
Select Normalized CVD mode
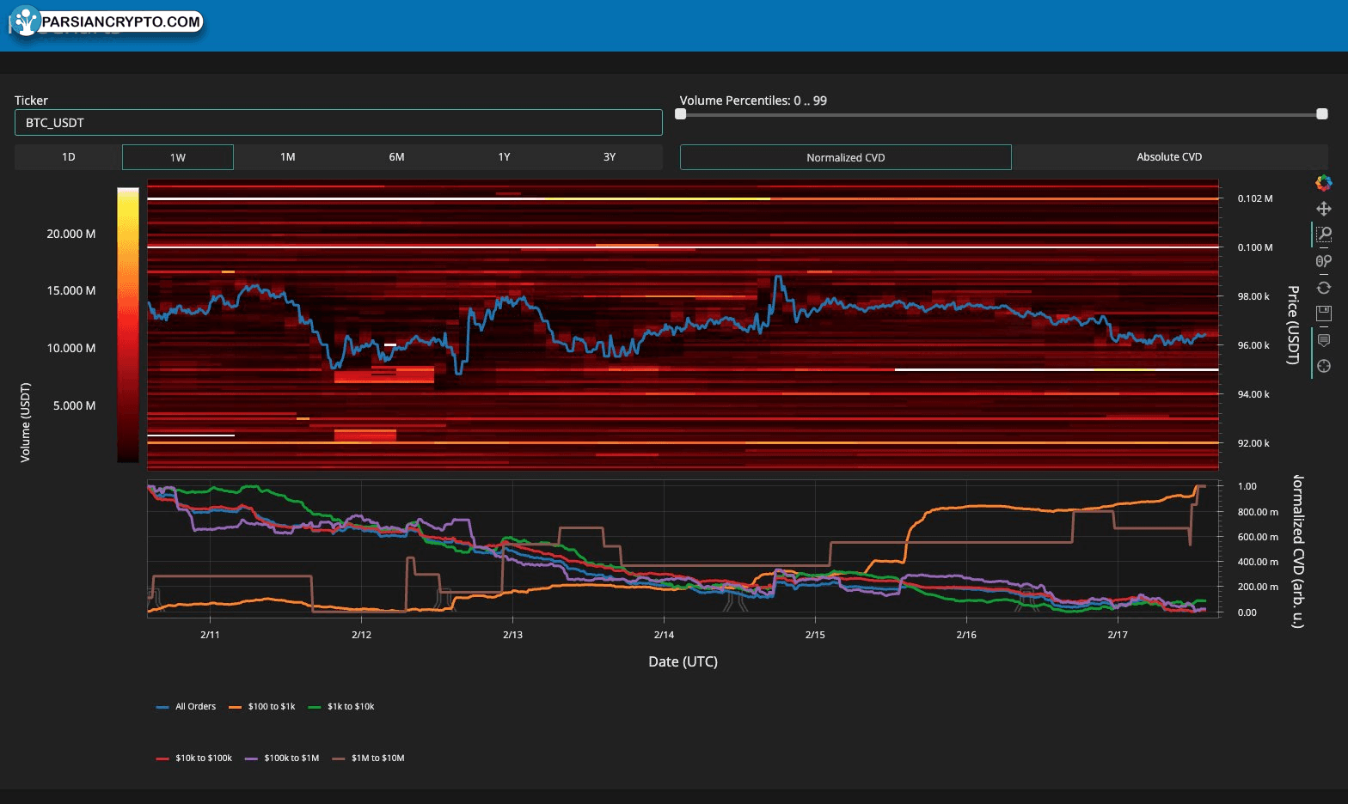click(x=845, y=157)
